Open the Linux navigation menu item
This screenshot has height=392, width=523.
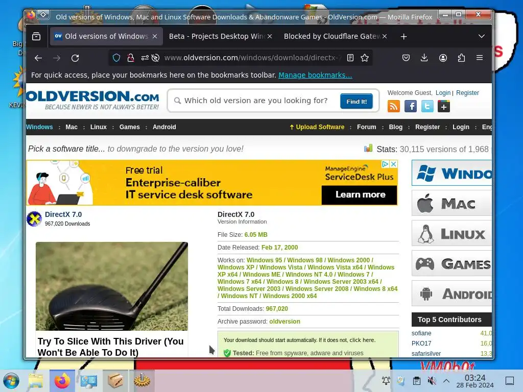point(99,127)
